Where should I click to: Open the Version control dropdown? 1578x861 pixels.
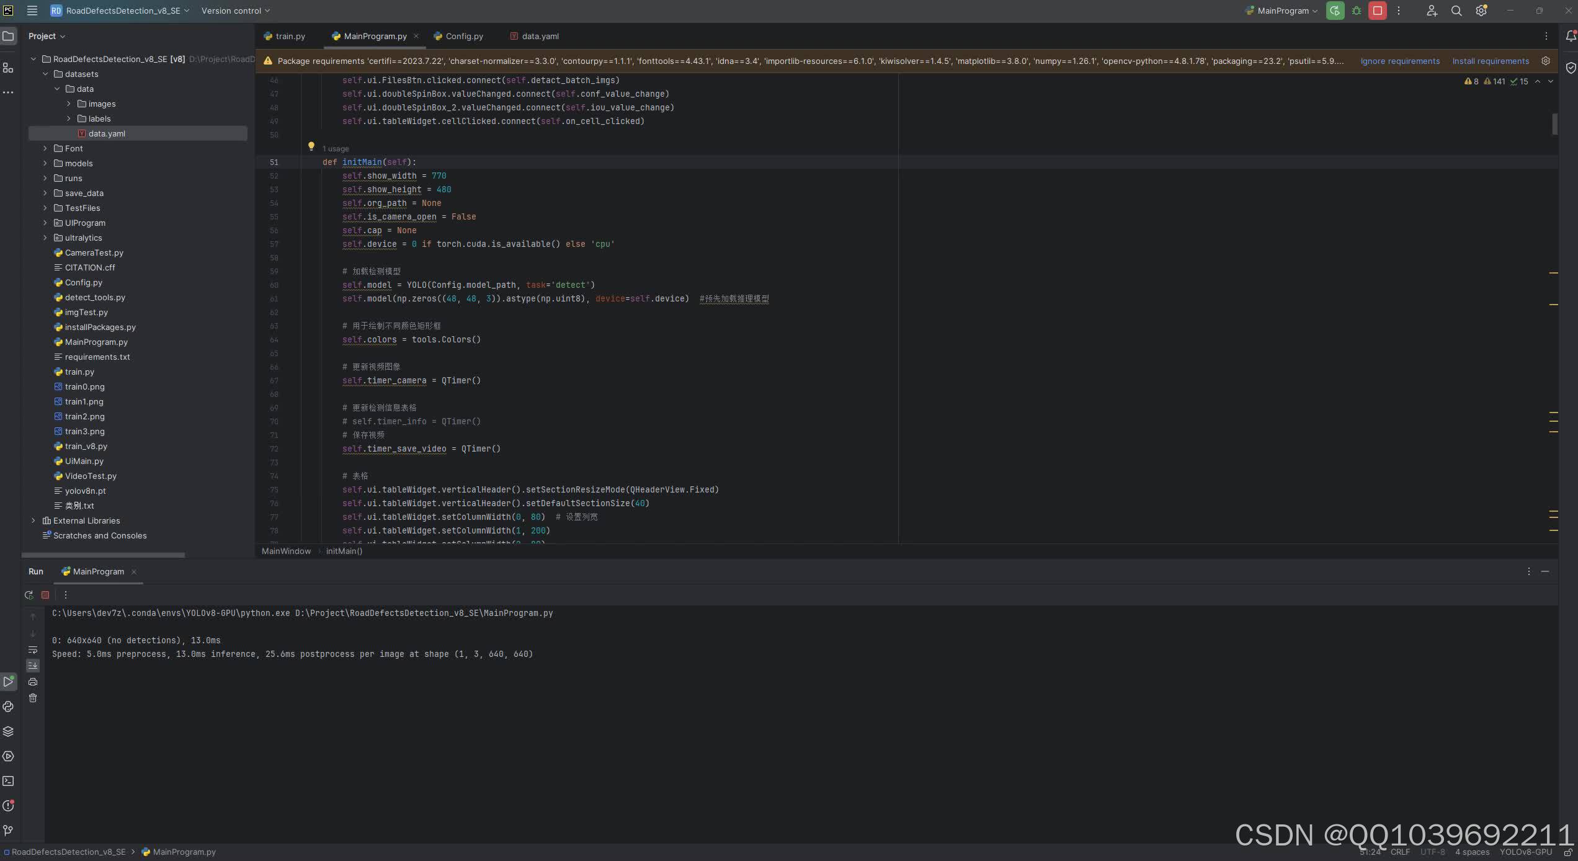(x=235, y=11)
